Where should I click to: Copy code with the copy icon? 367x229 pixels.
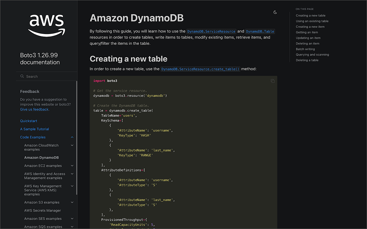point(273,81)
